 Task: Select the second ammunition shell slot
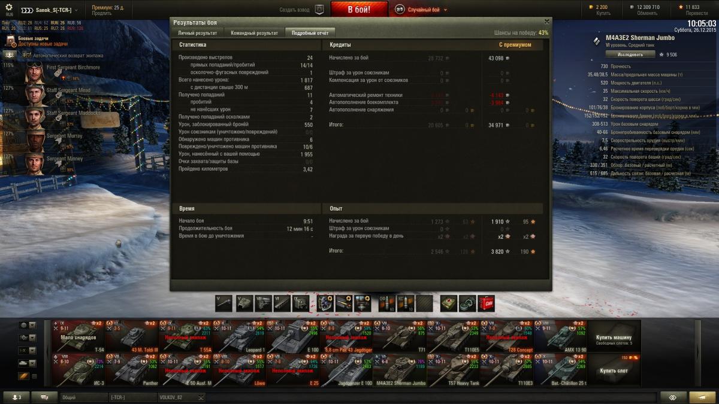coord(406,303)
